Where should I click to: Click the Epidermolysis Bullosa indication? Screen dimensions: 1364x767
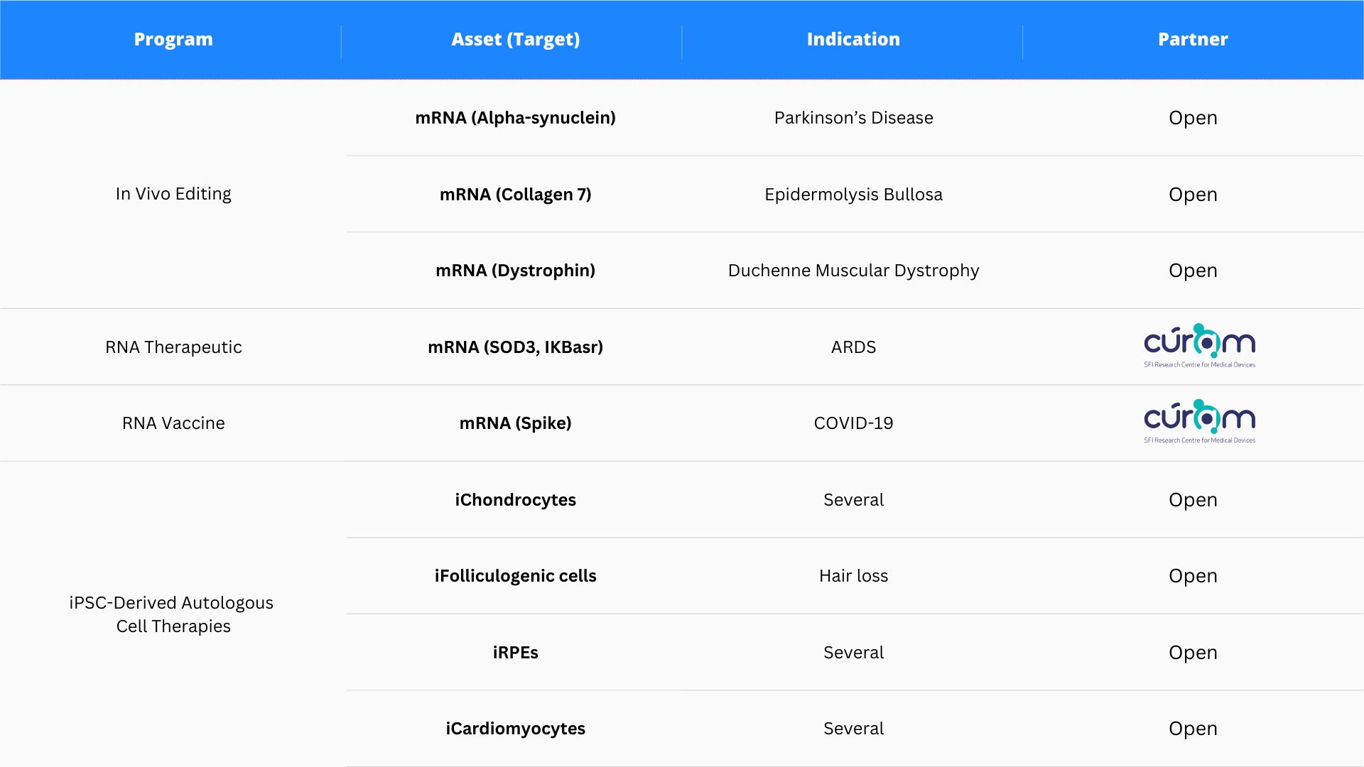coord(853,195)
